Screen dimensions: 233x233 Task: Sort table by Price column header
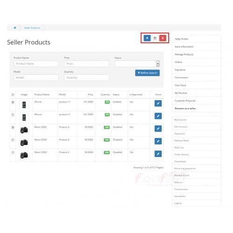pyautogui.click(x=90, y=95)
